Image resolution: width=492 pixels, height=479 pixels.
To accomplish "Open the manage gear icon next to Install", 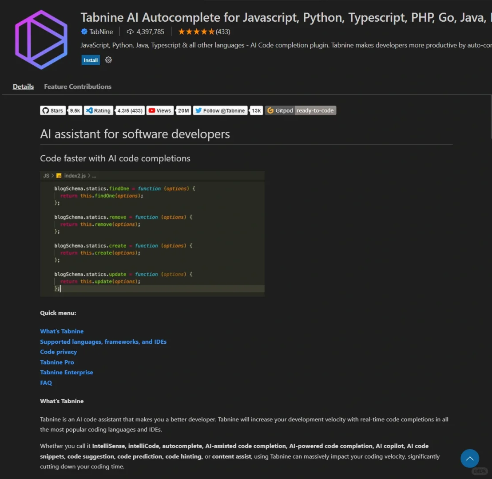I will pos(108,60).
